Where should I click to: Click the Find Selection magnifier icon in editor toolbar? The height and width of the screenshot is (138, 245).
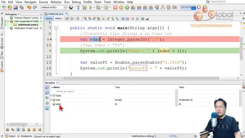[x=85, y=19]
